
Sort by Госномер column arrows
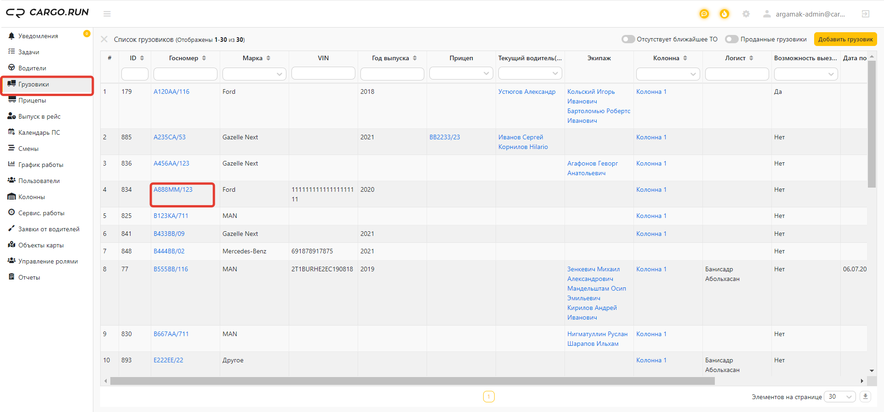(204, 58)
